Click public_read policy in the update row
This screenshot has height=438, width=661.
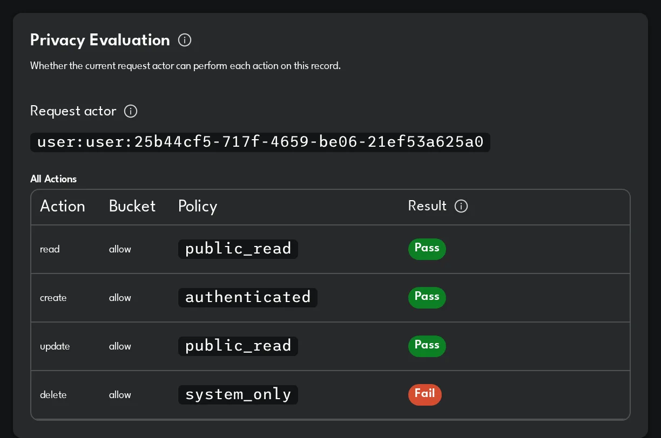point(238,346)
